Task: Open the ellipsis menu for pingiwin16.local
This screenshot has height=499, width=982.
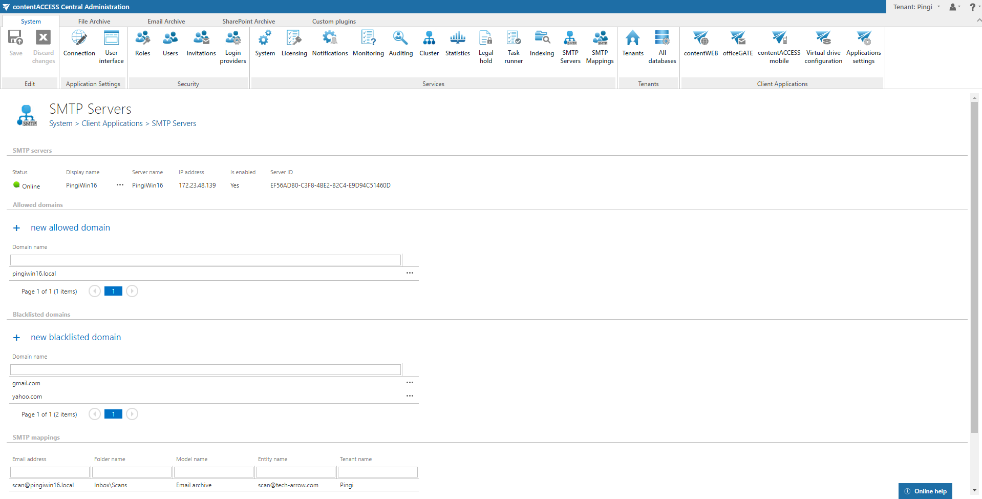Action: [x=410, y=273]
